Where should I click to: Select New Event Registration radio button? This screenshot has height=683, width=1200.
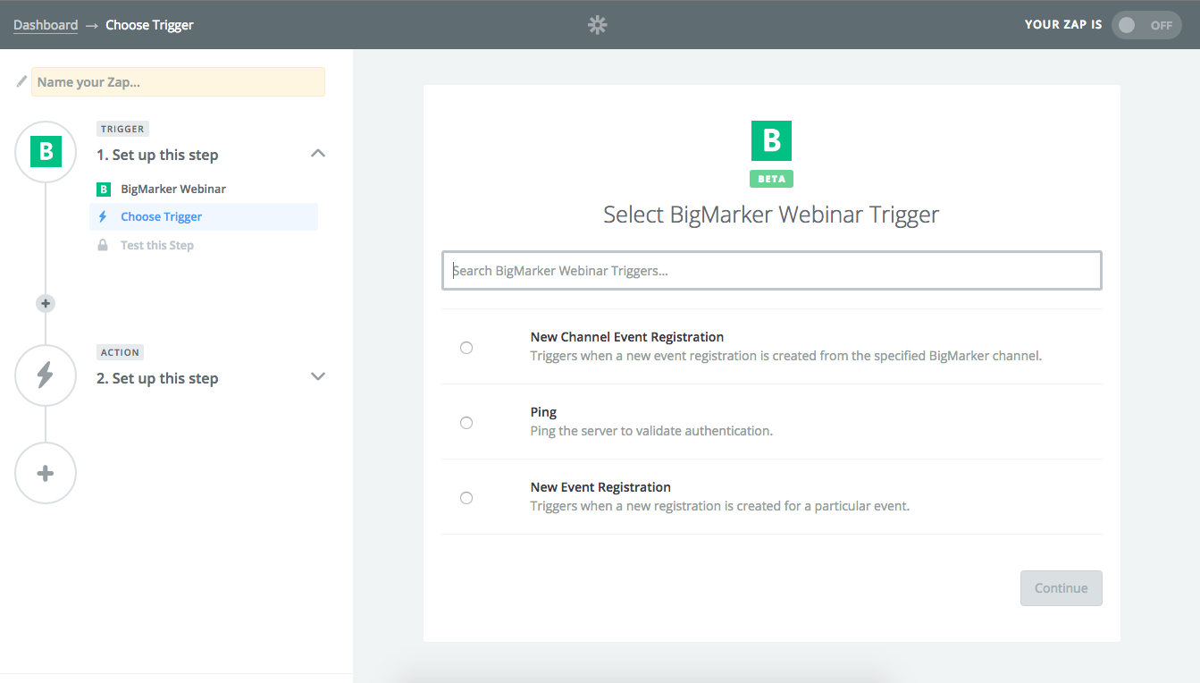(x=466, y=498)
